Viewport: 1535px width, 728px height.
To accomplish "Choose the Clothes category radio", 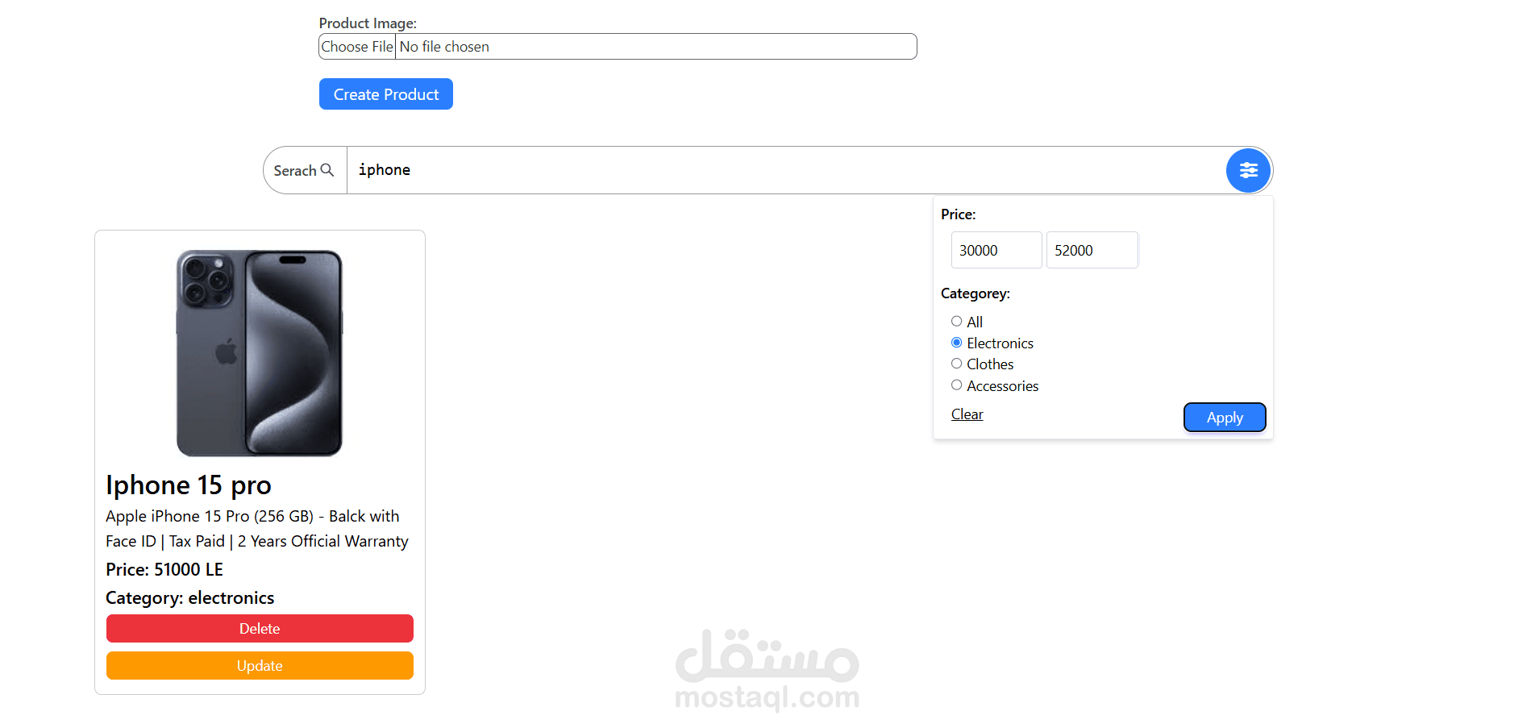I will [956, 364].
